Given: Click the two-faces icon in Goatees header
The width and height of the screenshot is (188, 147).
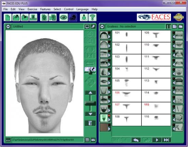Looking at the screenshot, I should [175, 27].
